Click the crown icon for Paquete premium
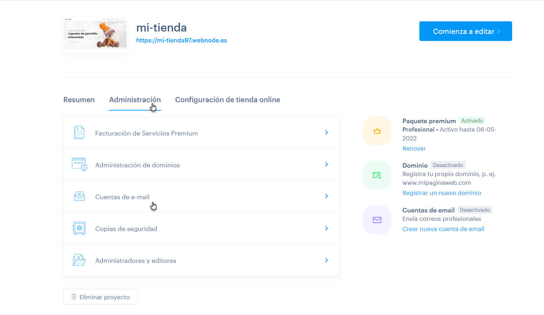This screenshot has width=544, height=315. point(377,131)
